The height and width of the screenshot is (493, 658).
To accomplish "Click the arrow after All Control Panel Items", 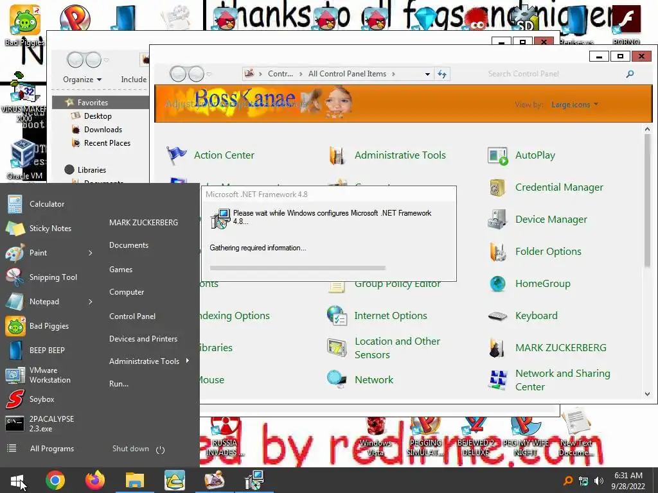I will tap(393, 74).
